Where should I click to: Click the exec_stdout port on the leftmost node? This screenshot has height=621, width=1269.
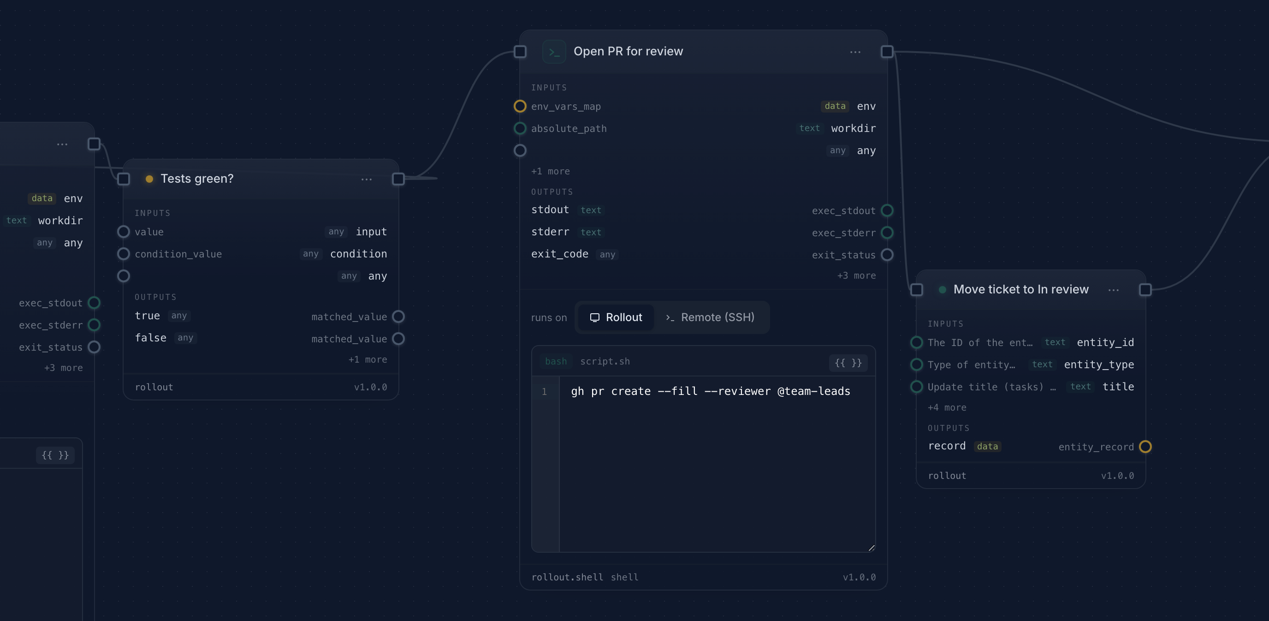(94, 303)
